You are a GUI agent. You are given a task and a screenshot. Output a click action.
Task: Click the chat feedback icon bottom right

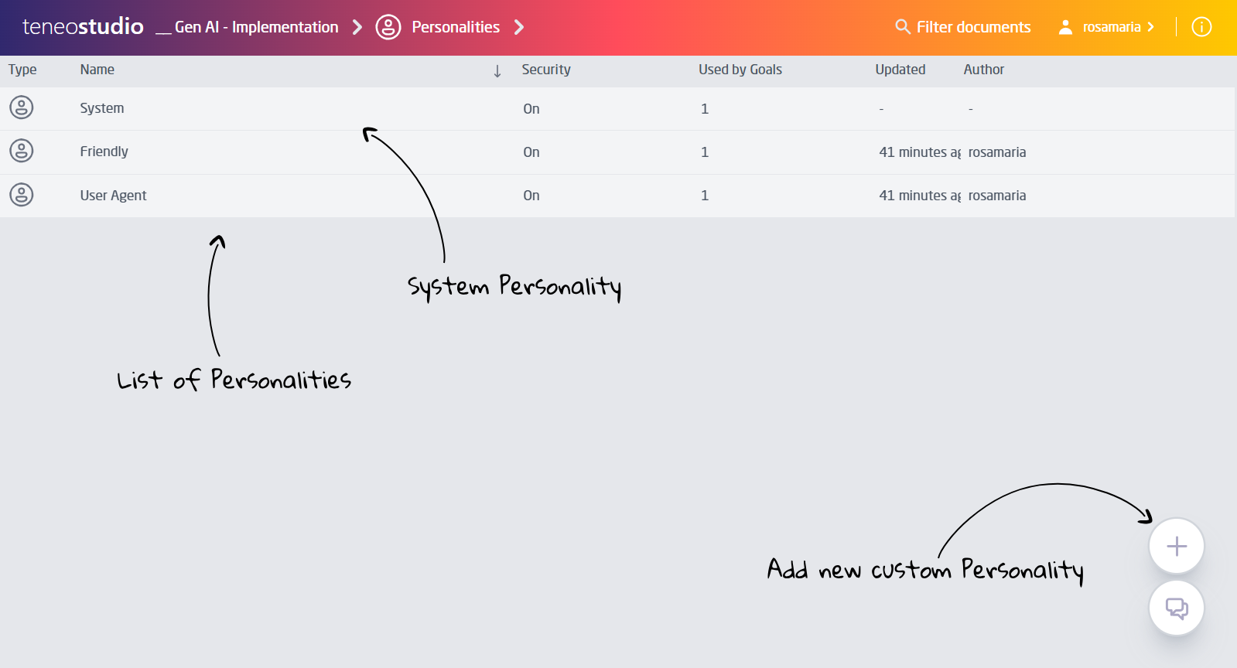point(1175,608)
